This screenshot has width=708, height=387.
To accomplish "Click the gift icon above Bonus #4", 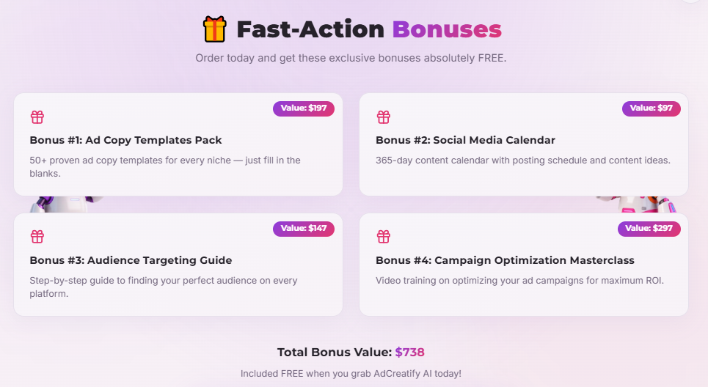I will [383, 237].
